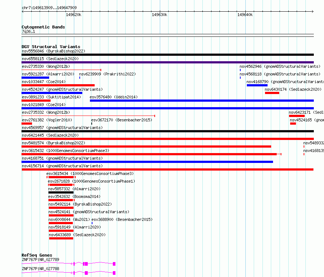Click esv3688900 (Besenbacher2015) label
Viewport: 324px width, 277px height.
click(122, 219)
